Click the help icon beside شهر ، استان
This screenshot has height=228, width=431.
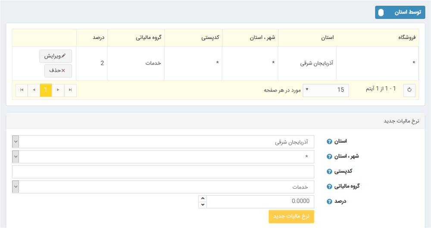(329, 156)
